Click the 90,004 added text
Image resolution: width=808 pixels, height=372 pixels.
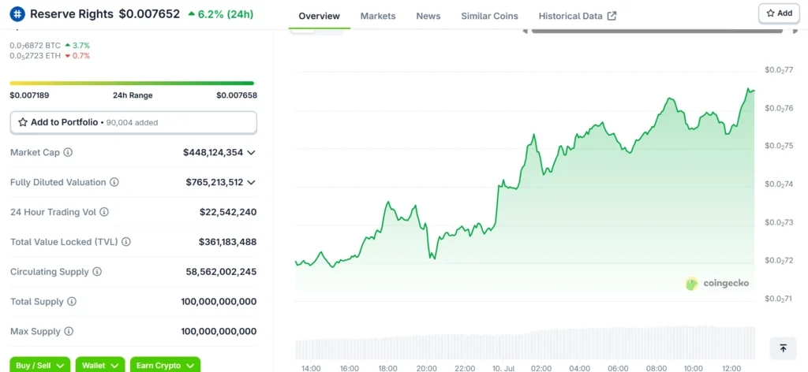[x=132, y=122]
